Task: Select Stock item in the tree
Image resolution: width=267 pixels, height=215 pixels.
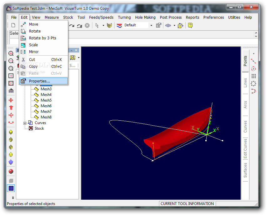Action: pyautogui.click(x=39, y=128)
